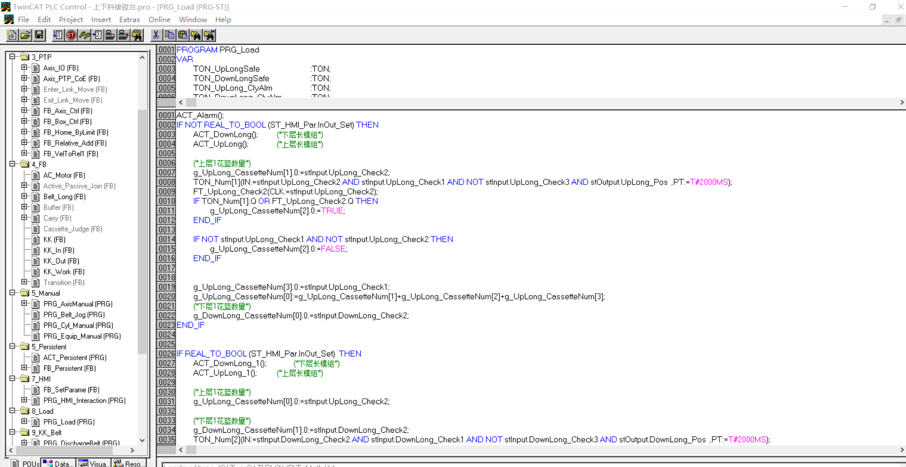
Task: Click the Cut scissors icon
Action: (156, 35)
